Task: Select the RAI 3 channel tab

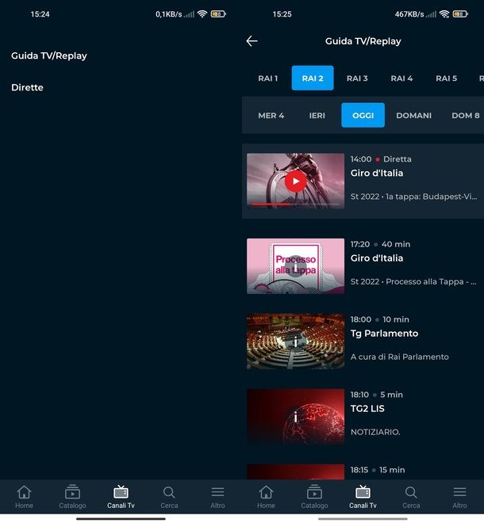Action: coord(357,78)
